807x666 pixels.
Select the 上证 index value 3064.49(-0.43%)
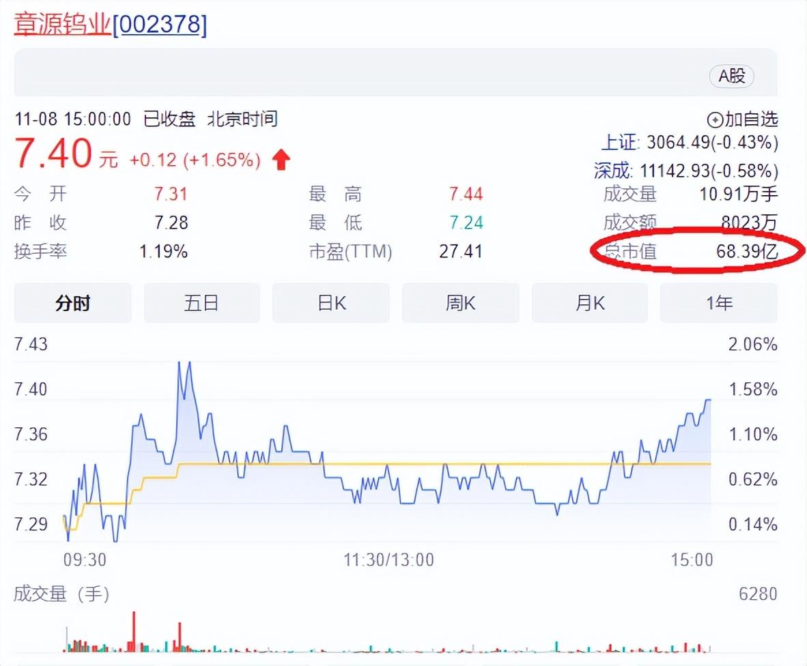(x=712, y=143)
